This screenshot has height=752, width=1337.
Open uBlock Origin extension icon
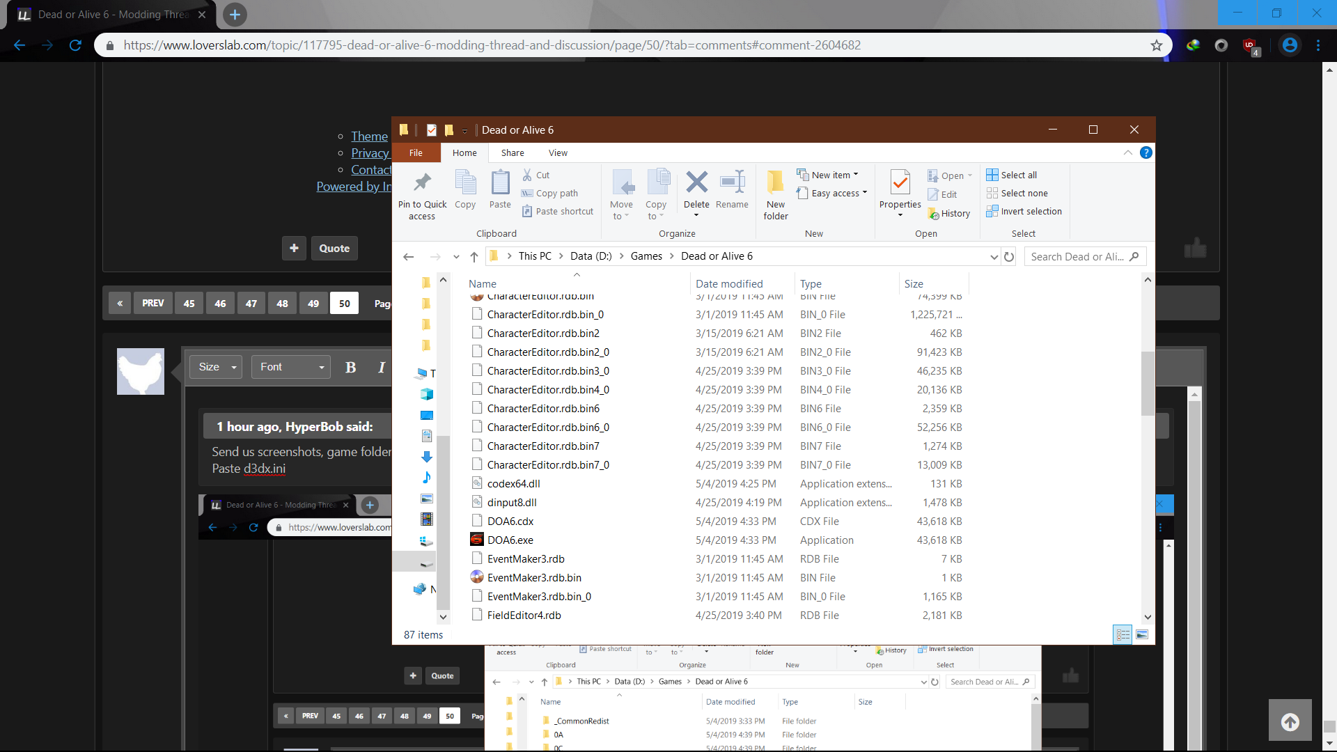1251,46
